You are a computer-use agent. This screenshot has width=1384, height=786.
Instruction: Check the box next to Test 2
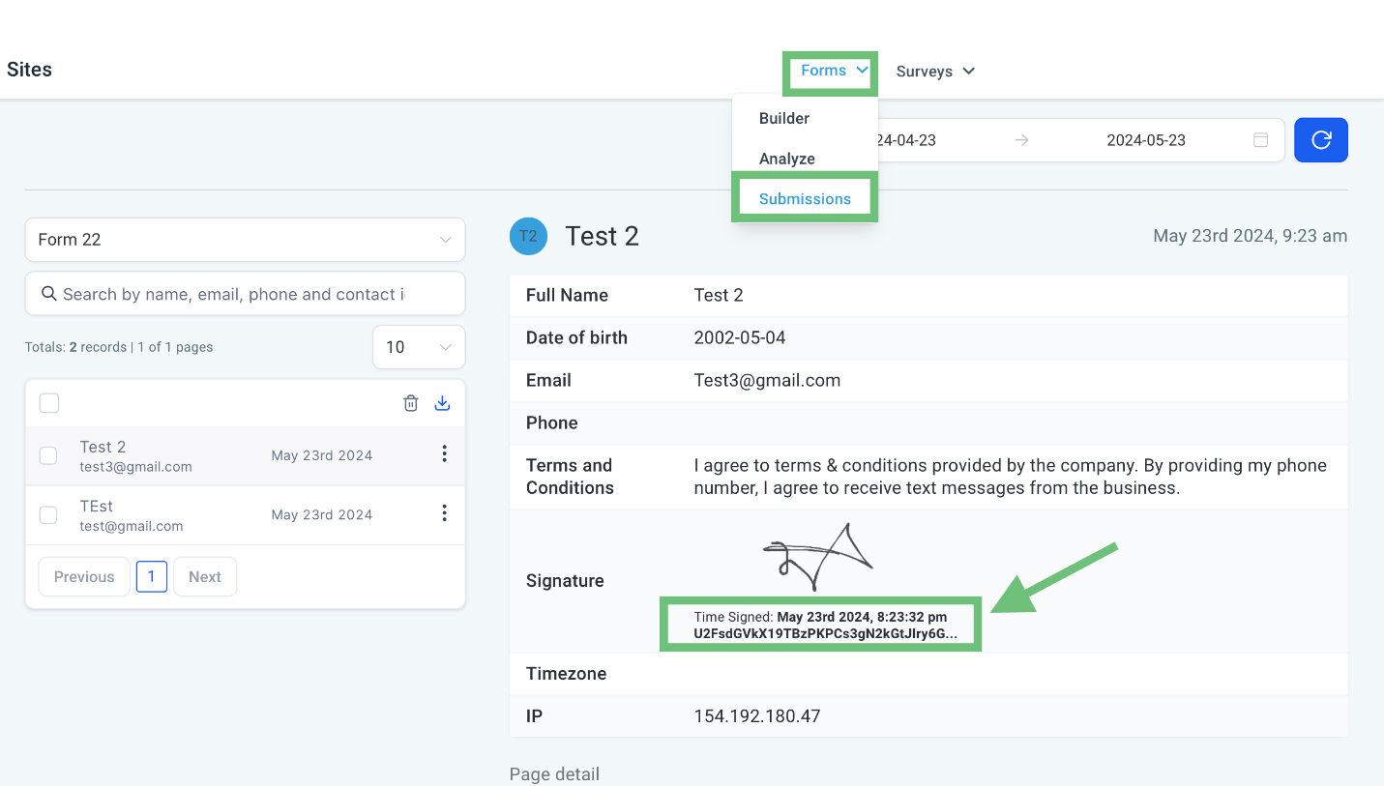(48, 455)
